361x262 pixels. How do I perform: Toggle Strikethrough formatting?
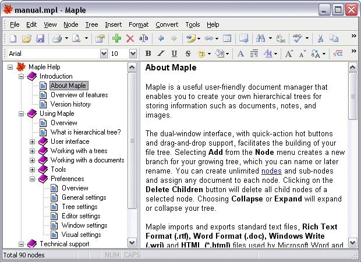click(188, 54)
